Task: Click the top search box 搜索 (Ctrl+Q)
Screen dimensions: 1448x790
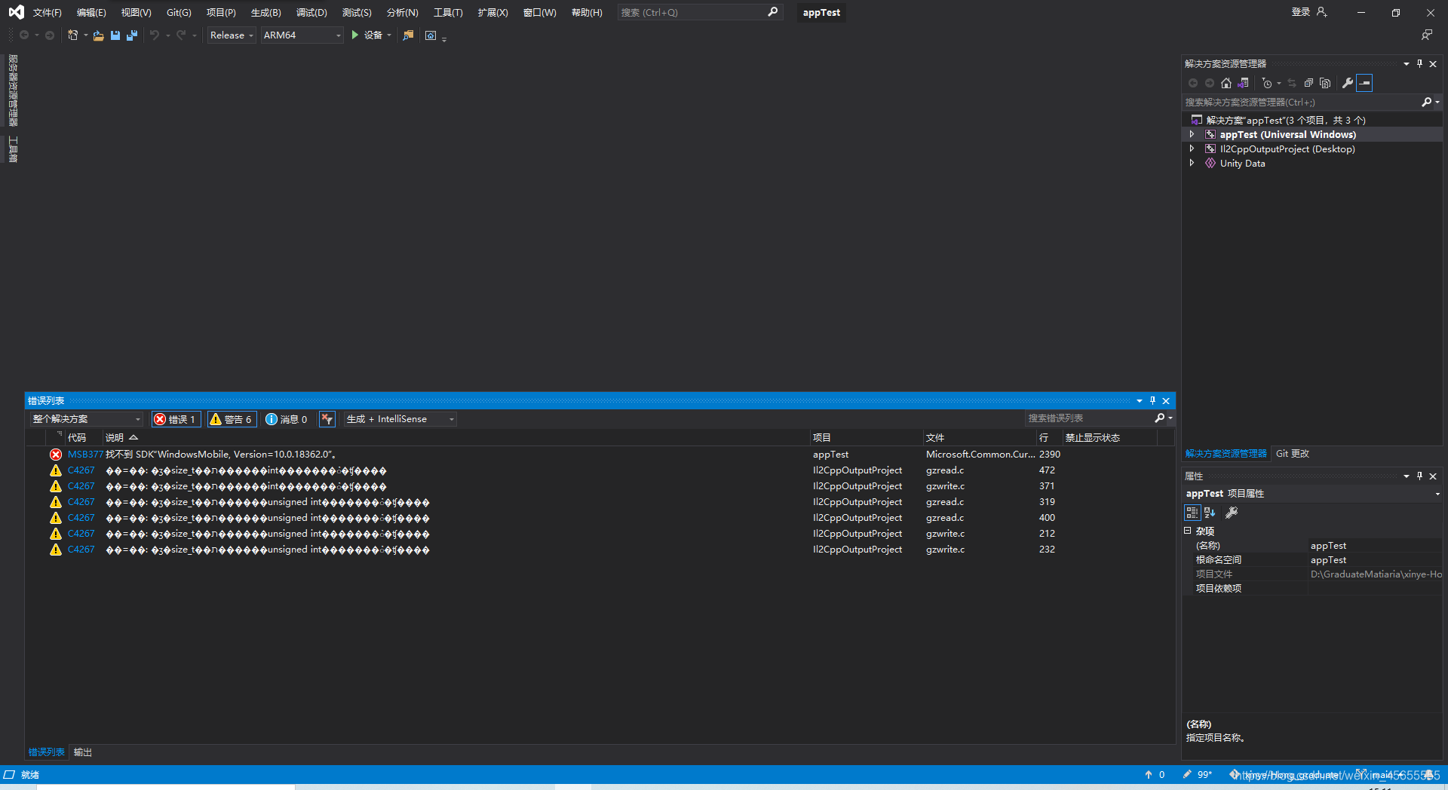Action: (x=700, y=12)
